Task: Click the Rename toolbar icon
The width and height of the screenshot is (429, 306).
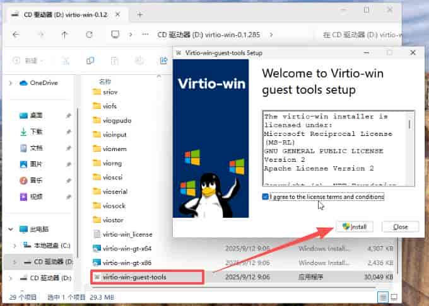Action: click(139, 60)
